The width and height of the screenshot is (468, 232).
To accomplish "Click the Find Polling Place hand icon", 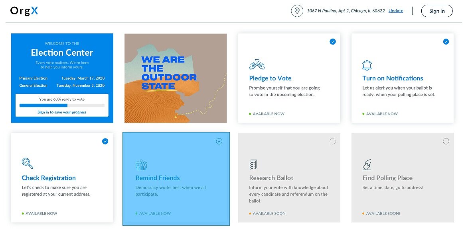I will (x=367, y=165).
